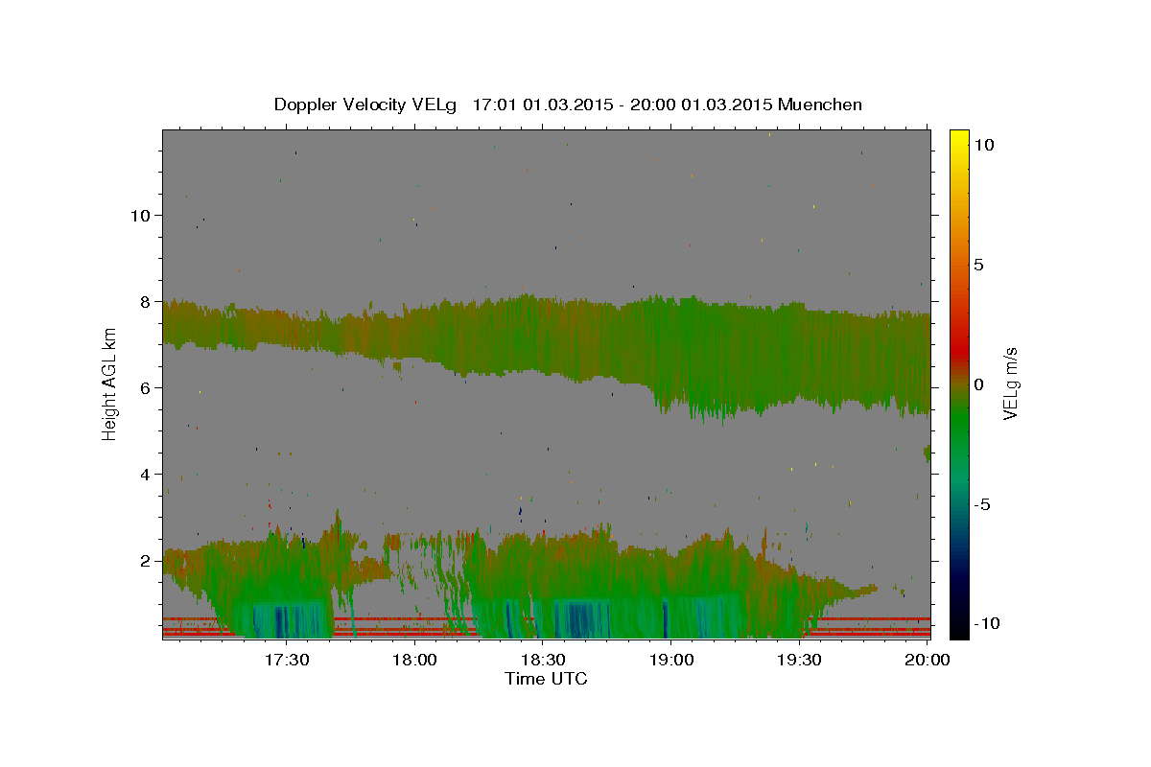Click height axis label '4'
The image size is (1151, 767).
144,475
